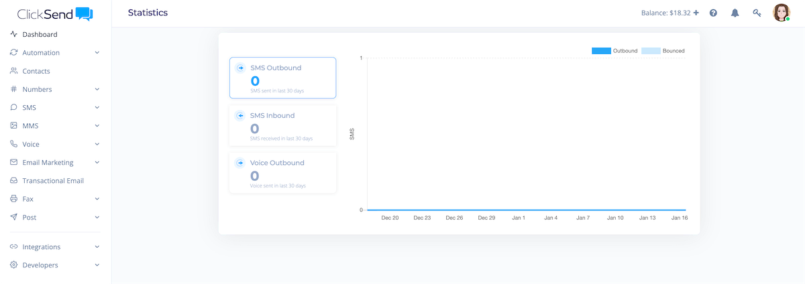Select the Voice Outbound statistics card

coord(282,173)
